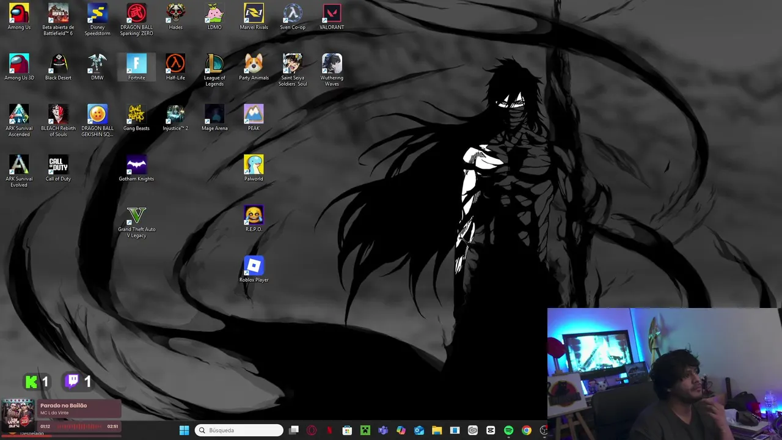This screenshot has width=782, height=440.
Task: Launch Fortnite from the desktop
Action: click(136, 67)
